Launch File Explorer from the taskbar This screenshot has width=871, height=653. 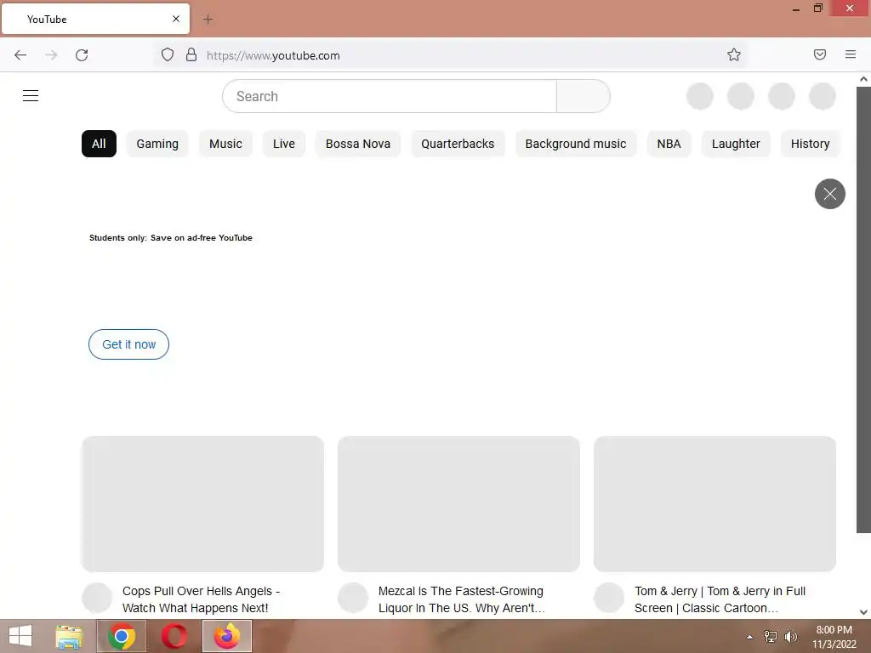69,636
